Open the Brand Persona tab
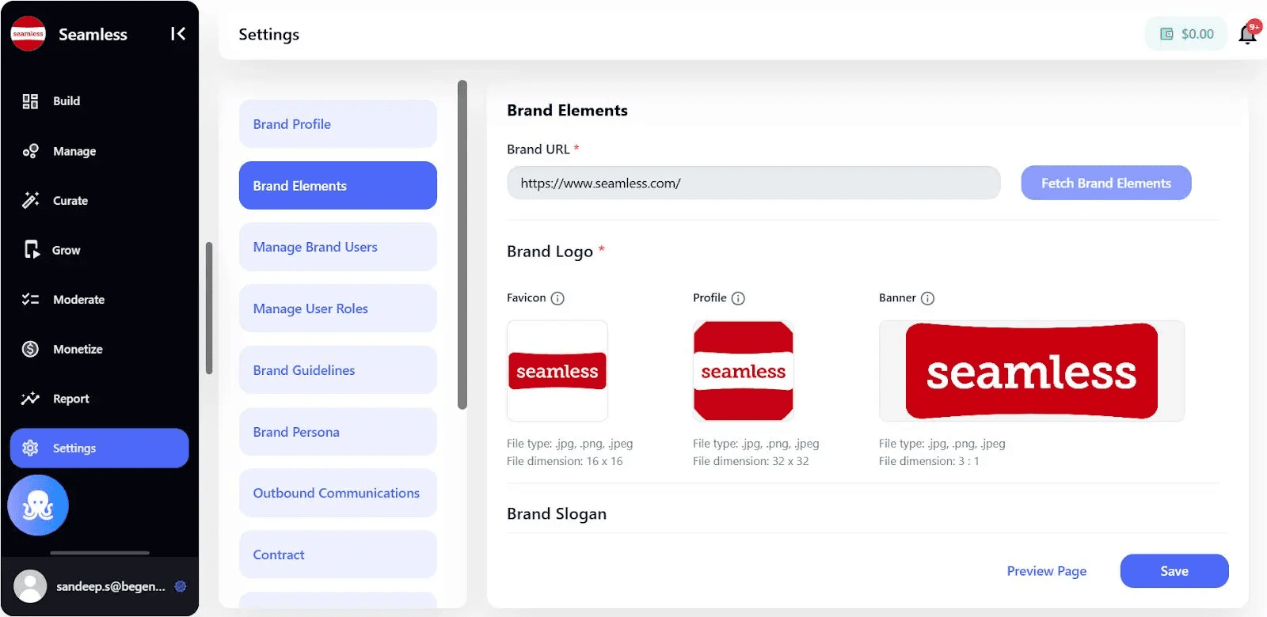The width and height of the screenshot is (1267, 617). (x=338, y=432)
